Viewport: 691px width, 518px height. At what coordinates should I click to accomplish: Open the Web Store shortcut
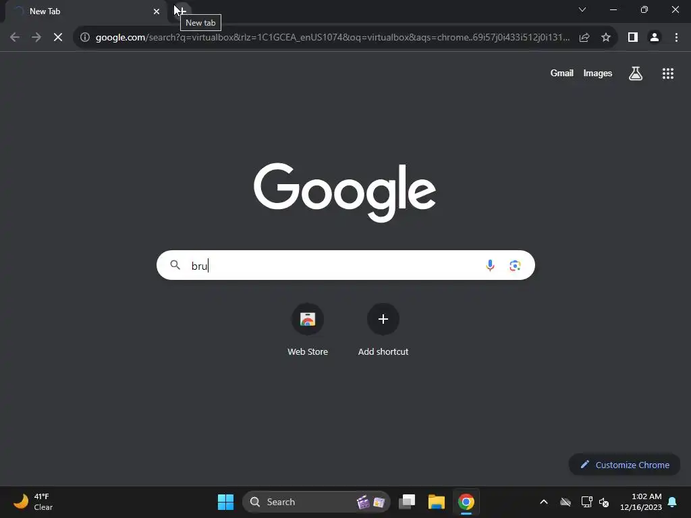click(x=308, y=330)
